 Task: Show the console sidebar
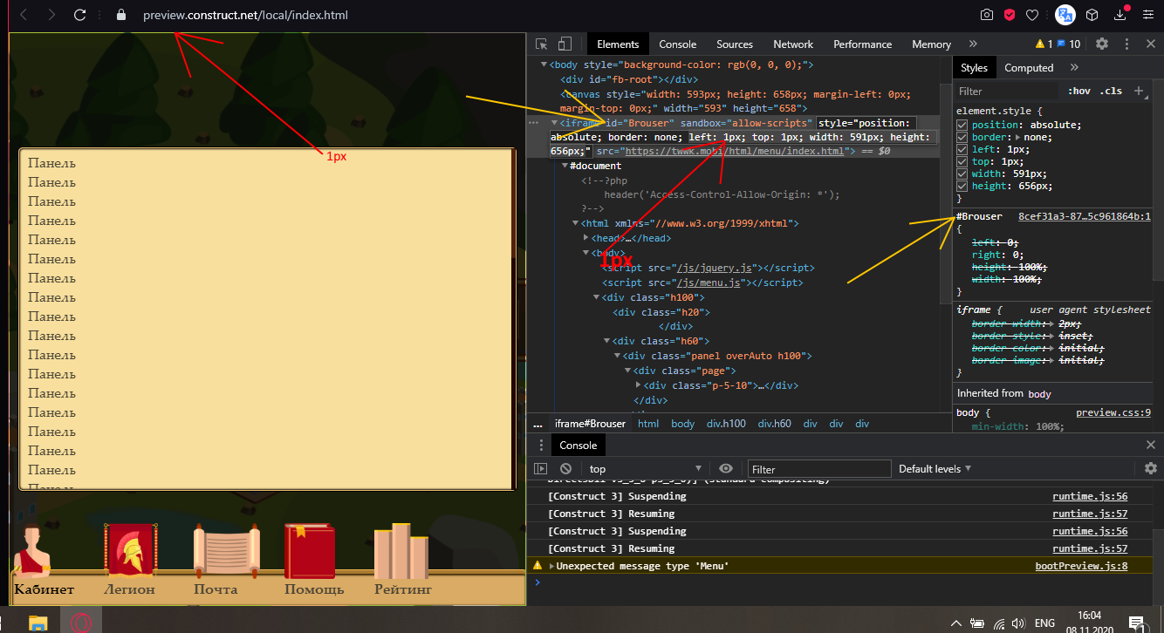click(x=541, y=469)
